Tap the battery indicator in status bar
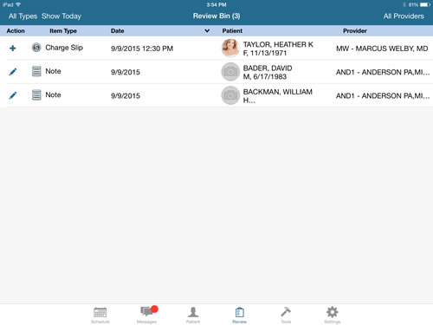 (425, 4)
